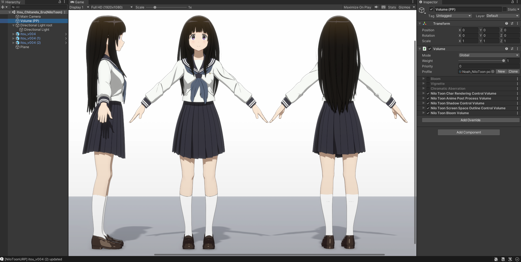Select Main Camera in the Hierarchy
Viewport: 521px width, 262px height.
[30, 17]
